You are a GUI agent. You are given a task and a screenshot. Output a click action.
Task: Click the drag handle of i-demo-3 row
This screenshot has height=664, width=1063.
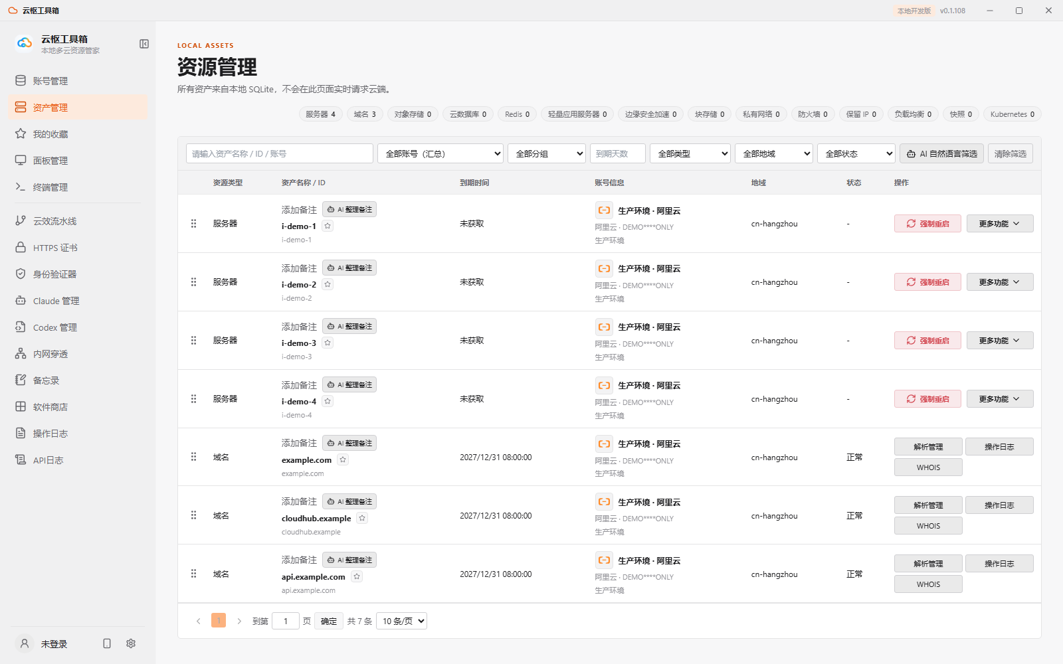coord(193,341)
